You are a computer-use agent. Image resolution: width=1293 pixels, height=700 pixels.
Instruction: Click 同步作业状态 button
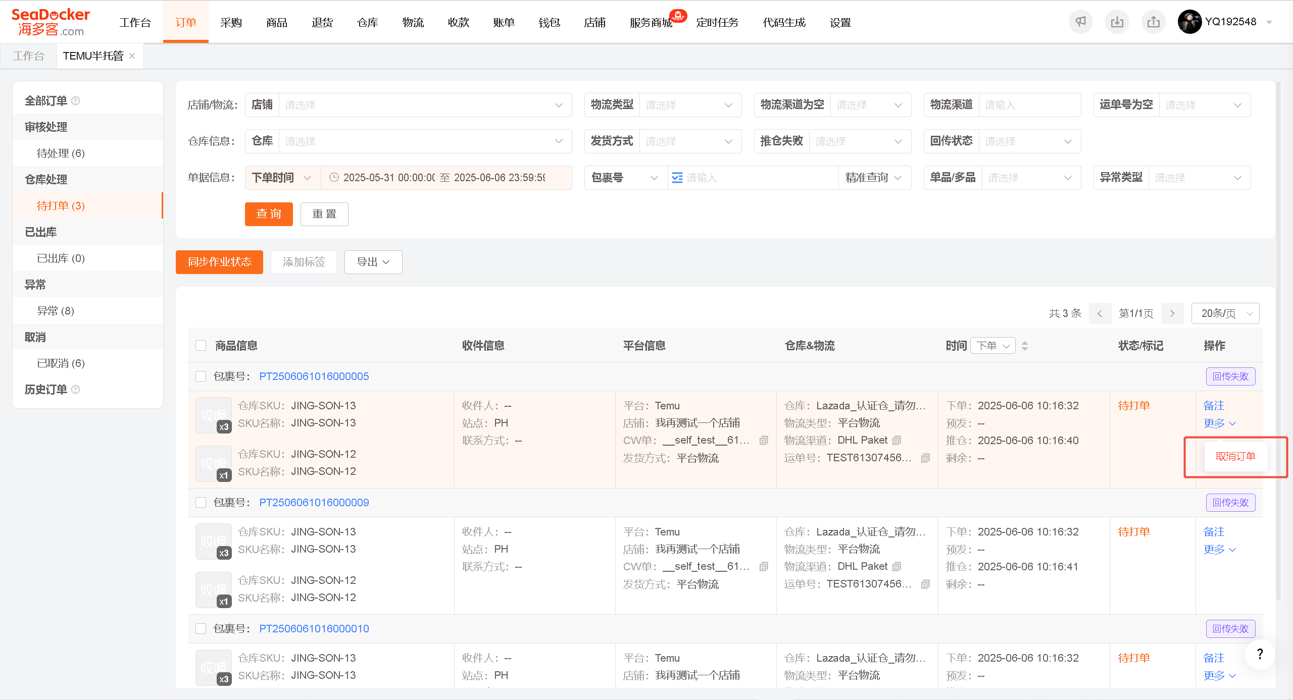click(x=219, y=262)
